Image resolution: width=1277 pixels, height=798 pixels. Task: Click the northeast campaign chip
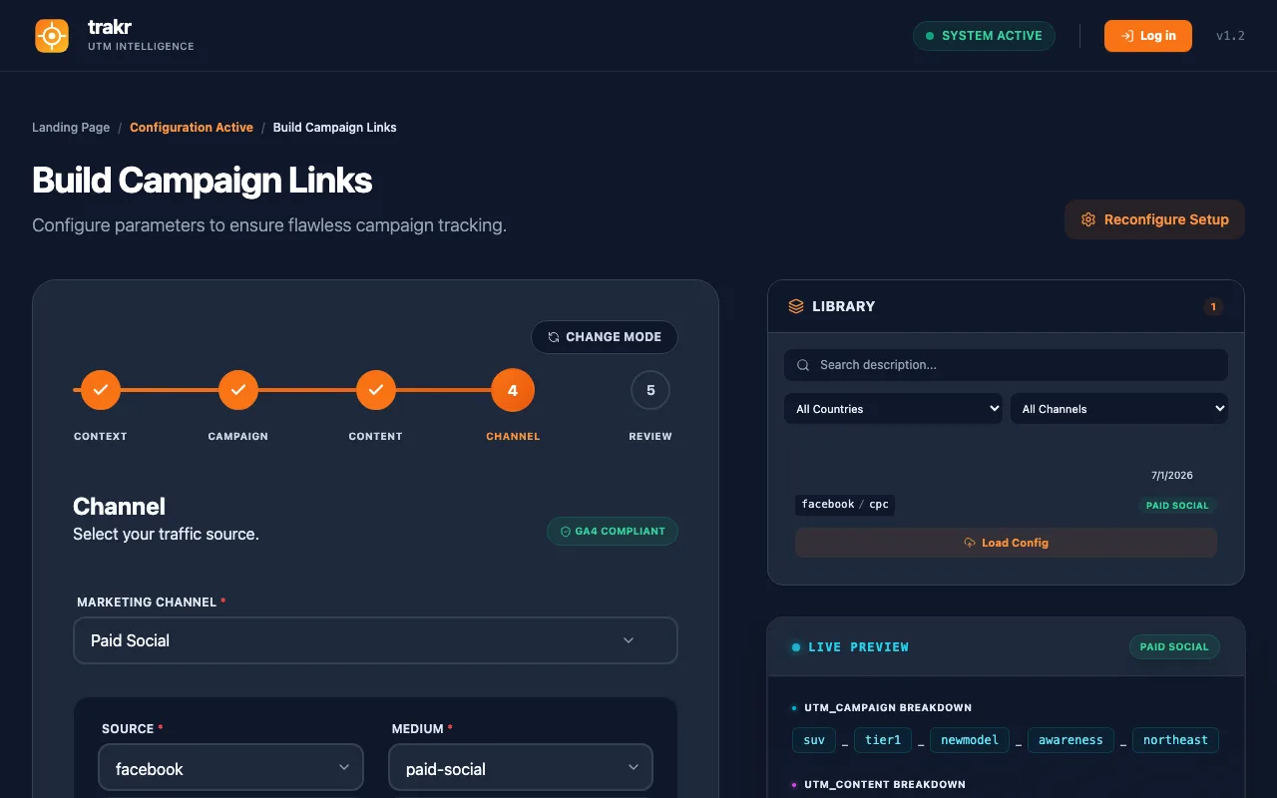[1175, 740]
